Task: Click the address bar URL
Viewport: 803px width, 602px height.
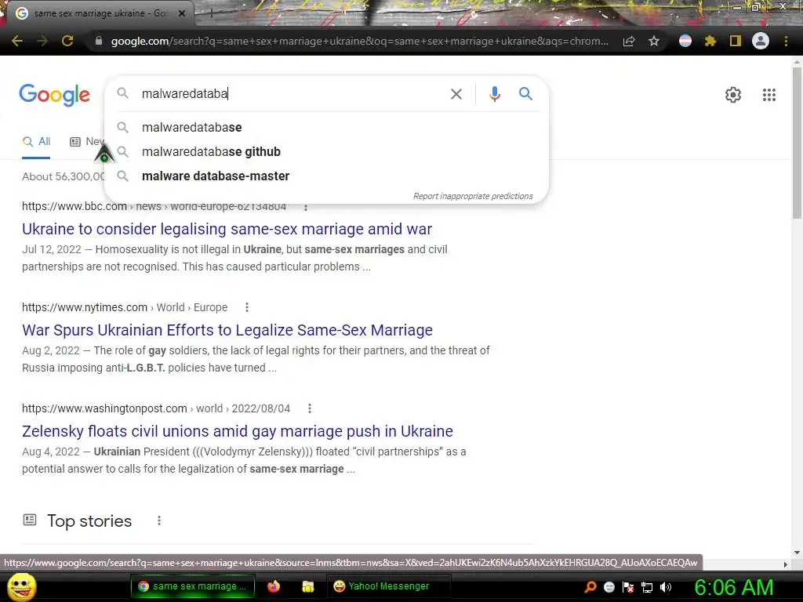Action: [x=359, y=41]
